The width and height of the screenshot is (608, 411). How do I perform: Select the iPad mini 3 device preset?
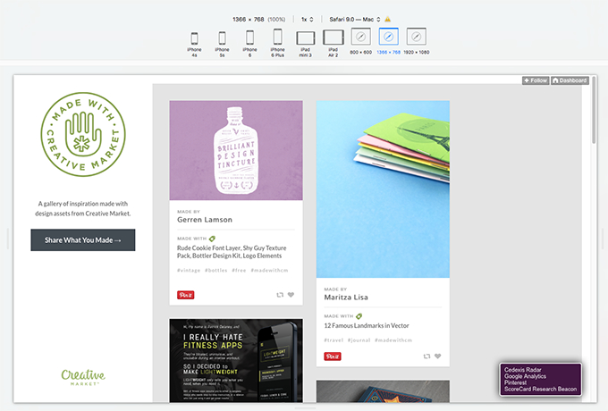coord(306,44)
